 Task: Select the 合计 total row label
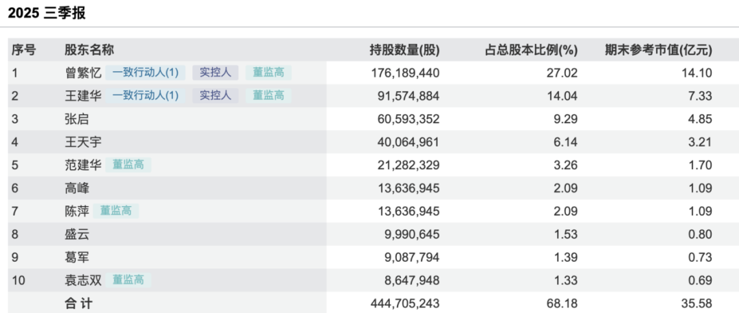(x=78, y=303)
